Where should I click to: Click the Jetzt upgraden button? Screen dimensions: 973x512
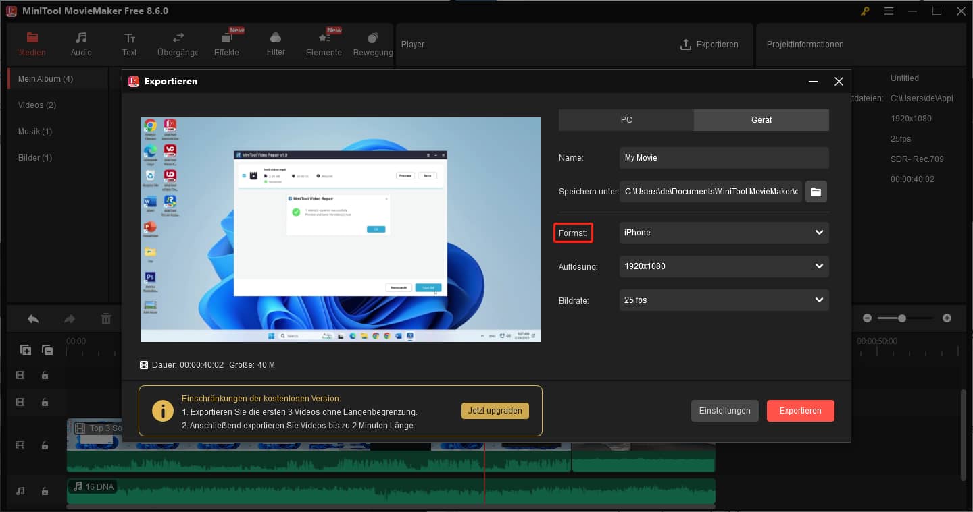pos(495,410)
